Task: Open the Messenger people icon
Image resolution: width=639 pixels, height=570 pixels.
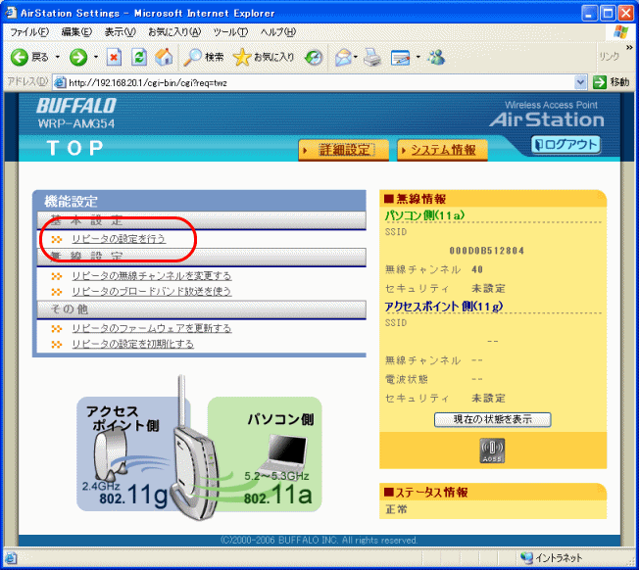Action: click(x=436, y=57)
